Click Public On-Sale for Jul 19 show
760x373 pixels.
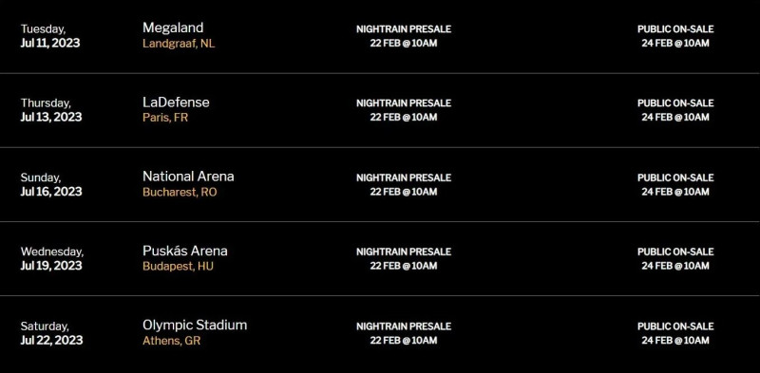(675, 259)
